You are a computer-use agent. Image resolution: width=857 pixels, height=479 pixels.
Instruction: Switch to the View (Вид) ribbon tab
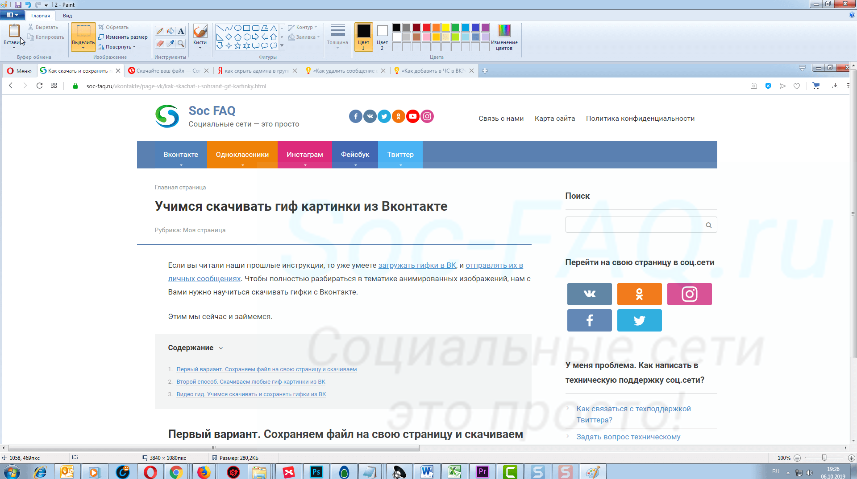point(67,16)
